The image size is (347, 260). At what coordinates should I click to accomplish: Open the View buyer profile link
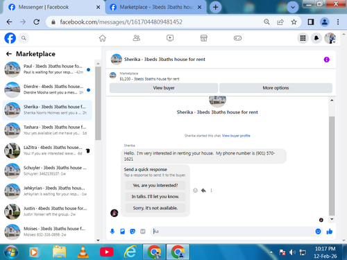point(236,136)
